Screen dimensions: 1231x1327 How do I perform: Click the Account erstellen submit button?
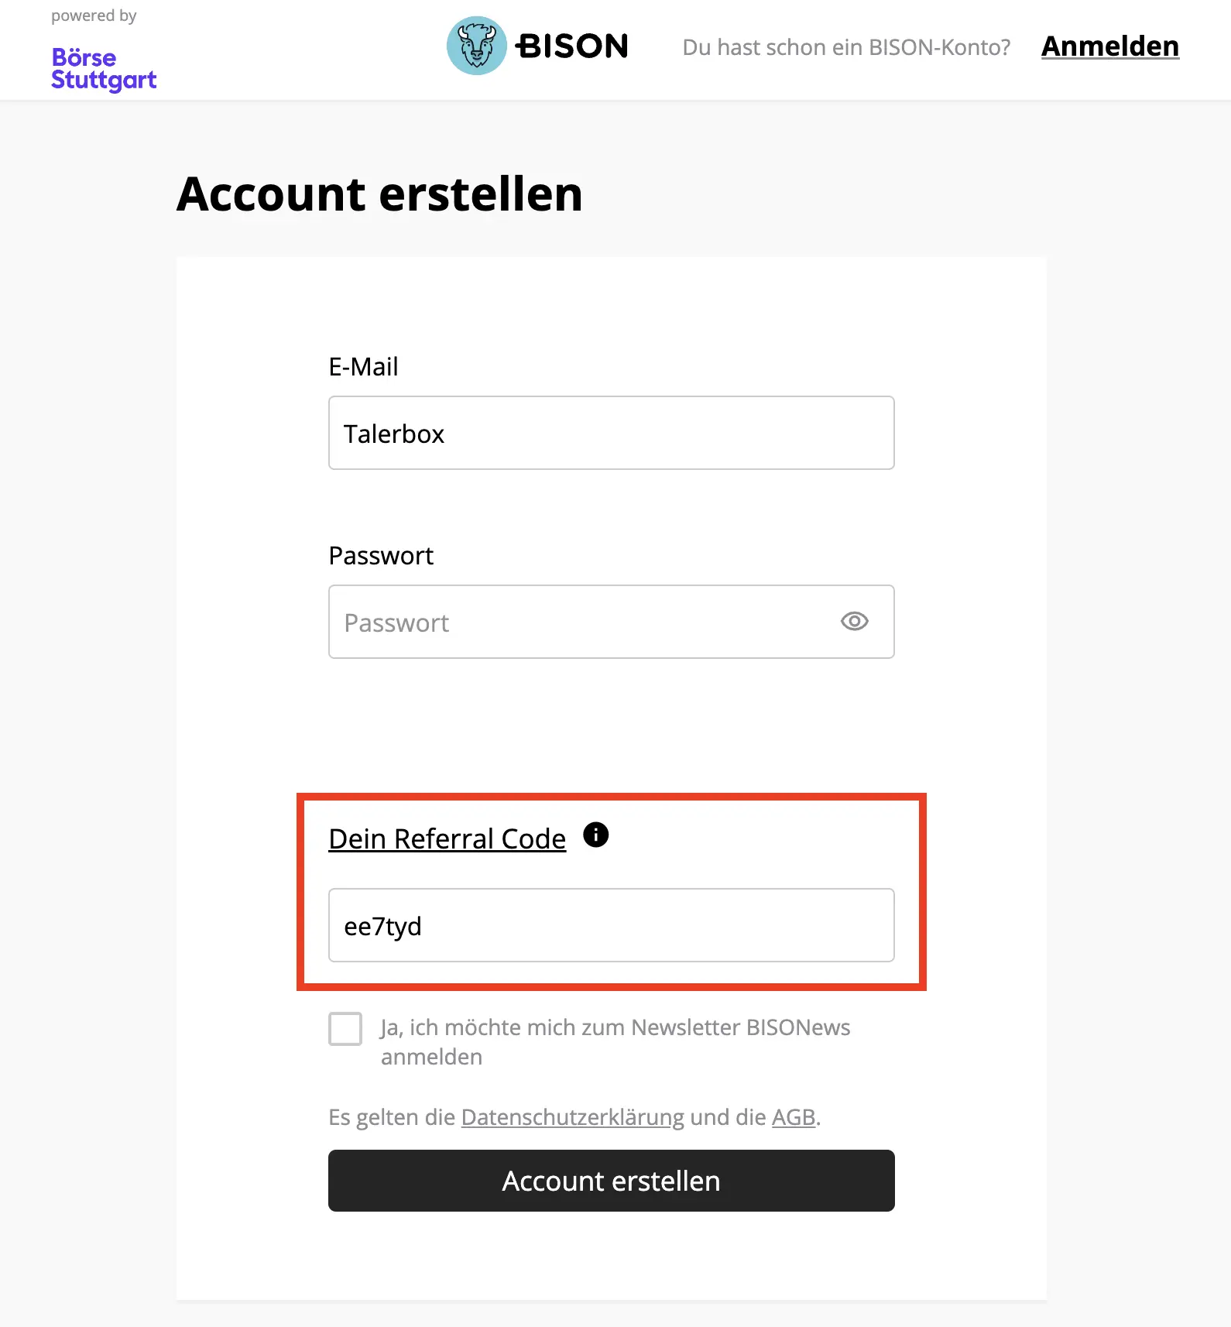click(611, 1181)
